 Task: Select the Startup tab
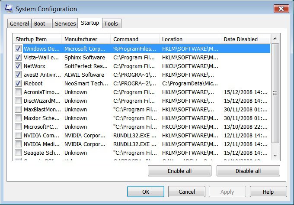[90, 23]
